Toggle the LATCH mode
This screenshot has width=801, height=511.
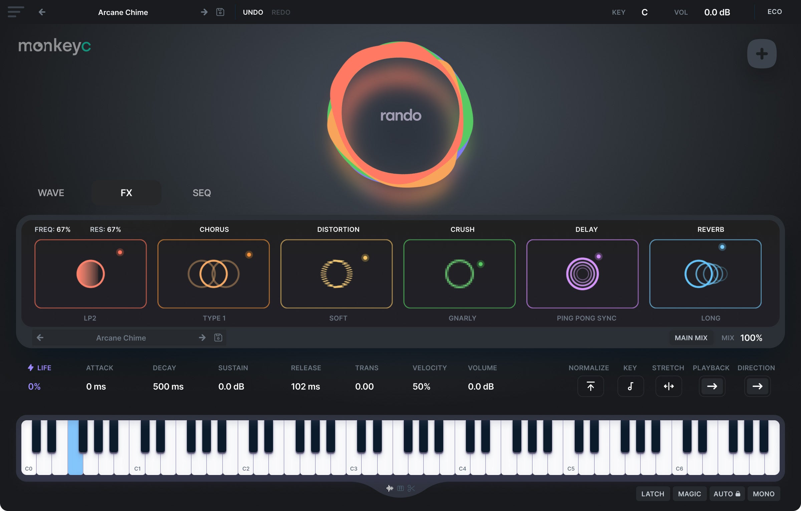tap(652, 494)
